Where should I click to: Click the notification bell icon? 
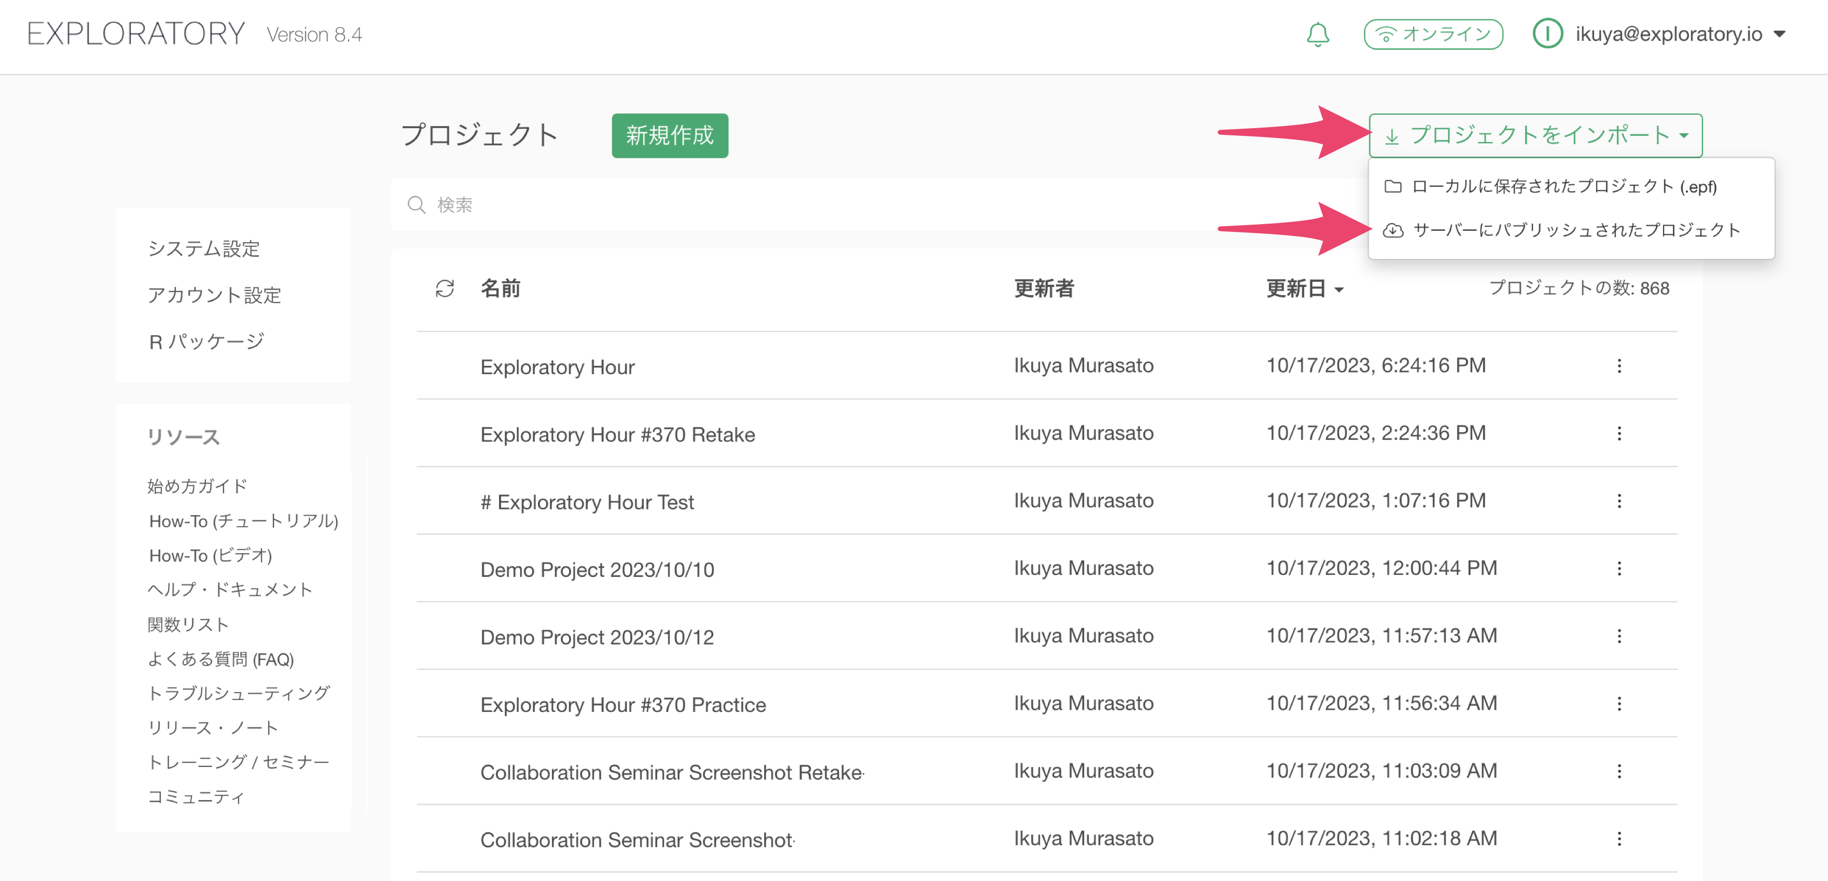tap(1317, 34)
